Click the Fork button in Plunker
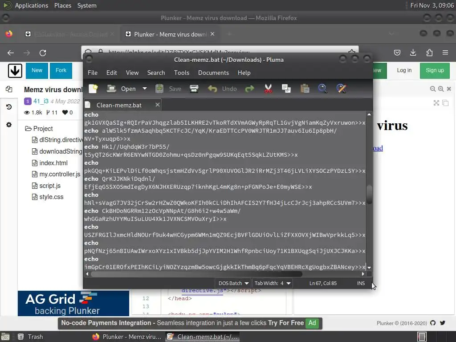Viewport: 456px width, 342px height. [x=61, y=71]
